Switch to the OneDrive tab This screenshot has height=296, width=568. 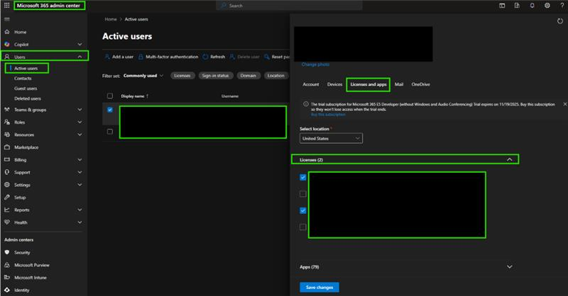pyautogui.click(x=420, y=84)
